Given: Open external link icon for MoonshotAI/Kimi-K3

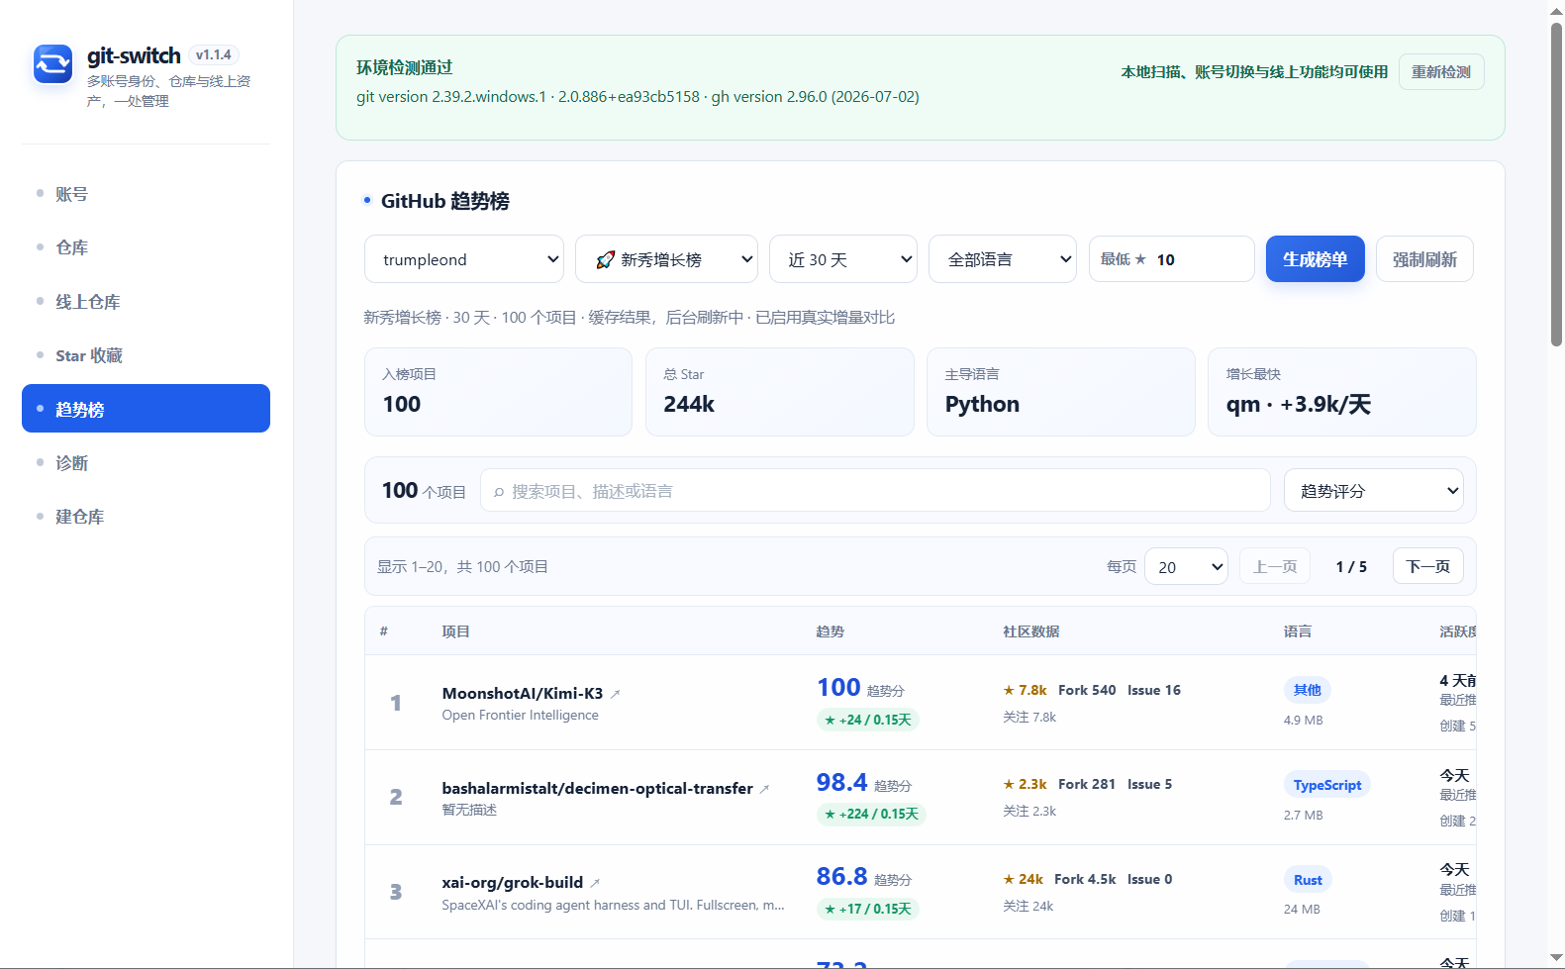Looking at the screenshot, I should 615,694.
